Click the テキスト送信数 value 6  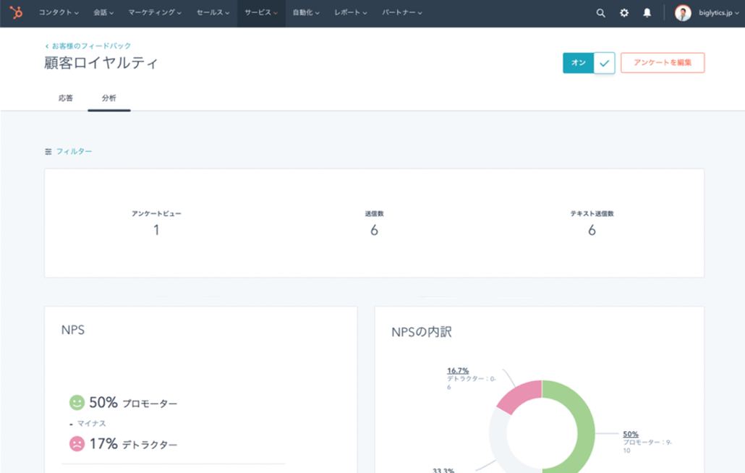pyautogui.click(x=592, y=230)
